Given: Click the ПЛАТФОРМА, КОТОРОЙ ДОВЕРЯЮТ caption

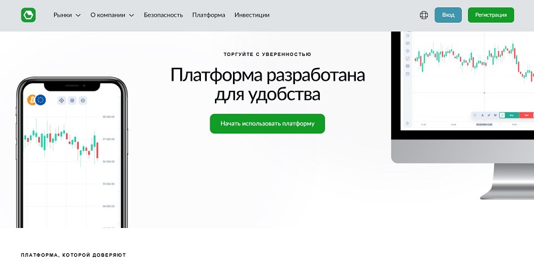Looking at the screenshot, I should pos(73,255).
